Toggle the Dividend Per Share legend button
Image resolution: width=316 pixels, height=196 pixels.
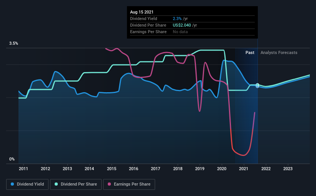coord(76,184)
